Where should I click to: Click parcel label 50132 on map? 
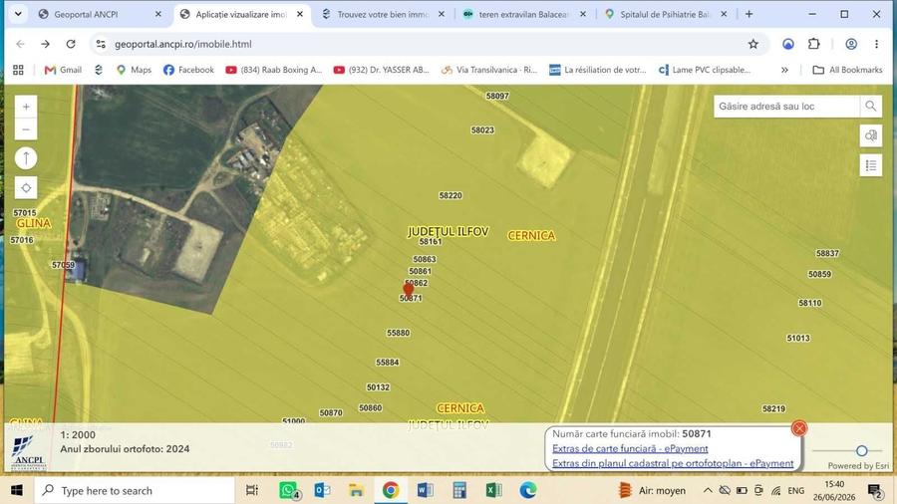(378, 387)
